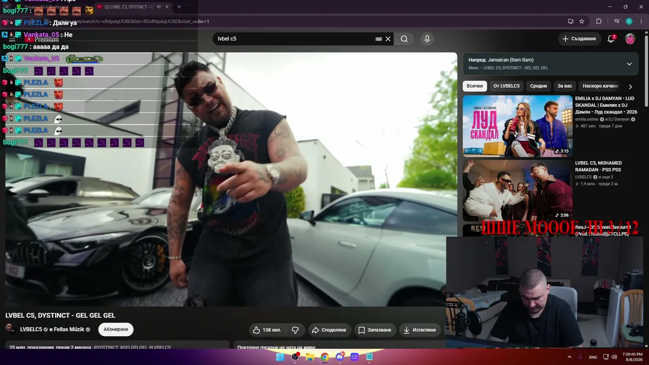Show more filter chips with right arrow
Image resolution: width=649 pixels, height=365 pixels.
point(630,87)
